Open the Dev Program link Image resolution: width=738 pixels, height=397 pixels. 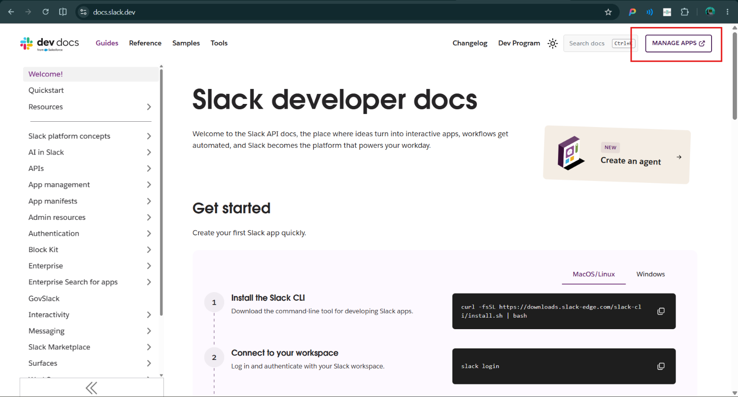tap(519, 43)
